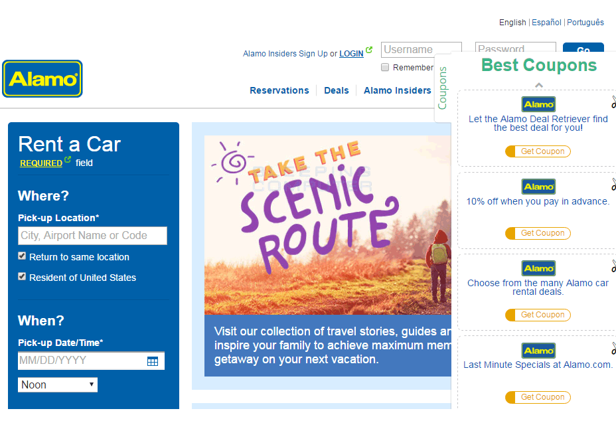
Task: Open the pick-up date calendar icon
Action: 153,361
